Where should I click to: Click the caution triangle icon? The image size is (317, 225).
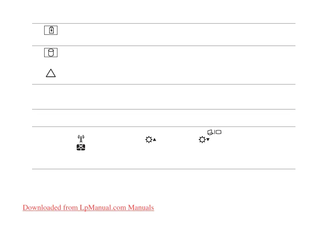click(50, 73)
